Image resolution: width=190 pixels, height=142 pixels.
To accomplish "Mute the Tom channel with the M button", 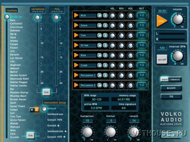I will tap(100, 35).
